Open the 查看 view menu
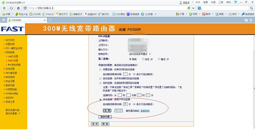Viewport: 255px width, 130px height. click(x=205, y=2)
